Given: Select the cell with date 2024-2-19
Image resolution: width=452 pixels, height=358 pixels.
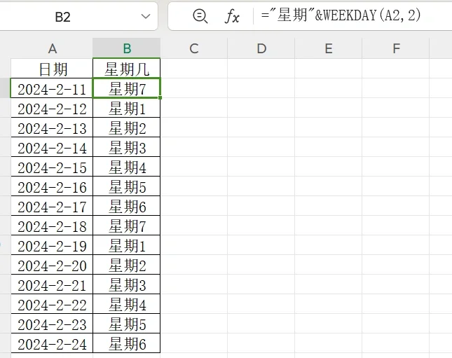Looking at the screenshot, I should [x=52, y=245].
